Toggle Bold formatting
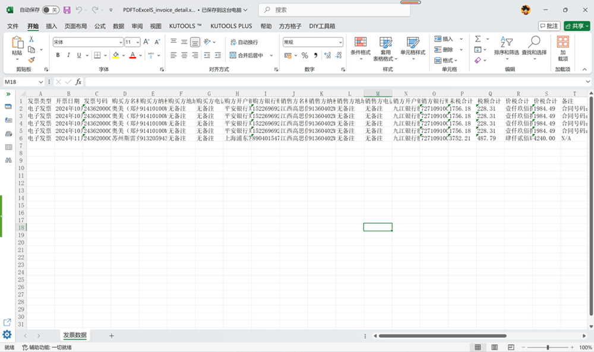 point(58,55)
